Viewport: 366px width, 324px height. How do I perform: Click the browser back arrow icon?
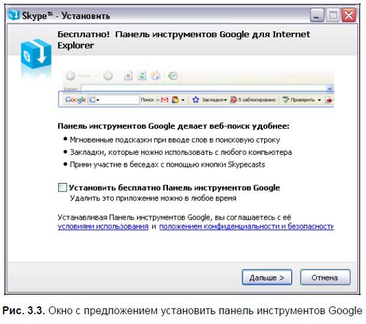coord(71,76)
